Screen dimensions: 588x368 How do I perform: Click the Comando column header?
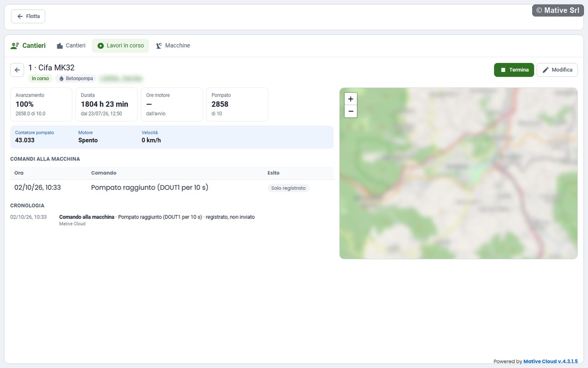pyautogui.click(x=104, y=173)
